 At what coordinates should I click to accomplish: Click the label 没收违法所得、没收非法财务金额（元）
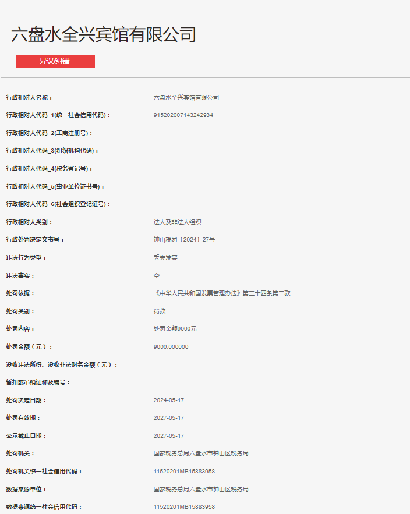(x=62, y=365)
